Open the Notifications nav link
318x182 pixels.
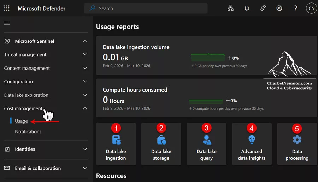coord(28,131)
